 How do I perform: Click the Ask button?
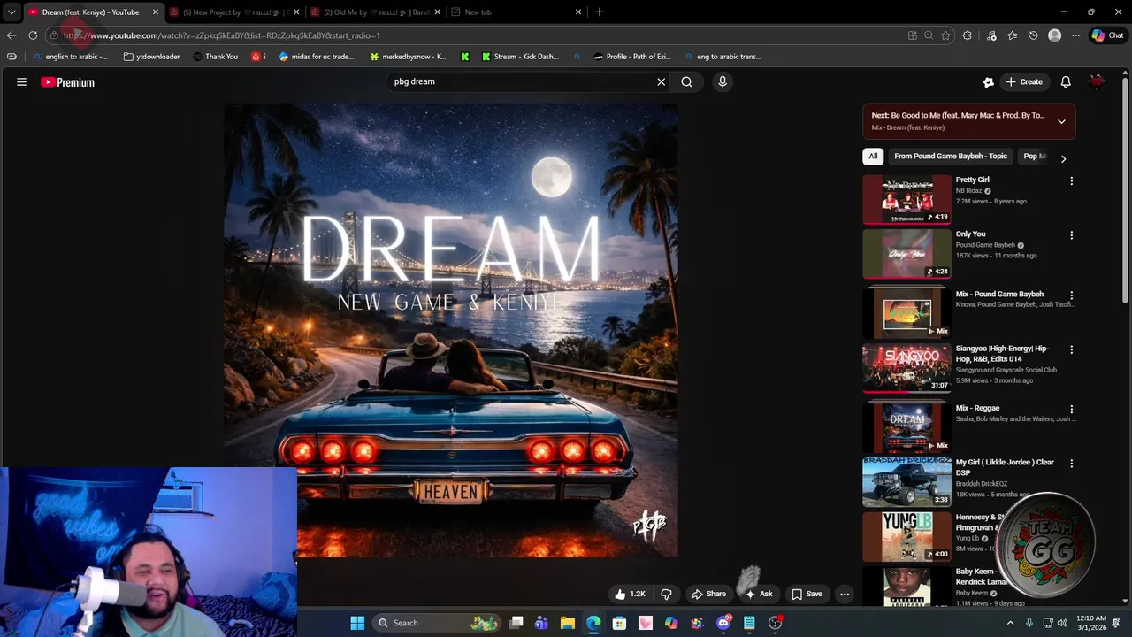point(759,594)
